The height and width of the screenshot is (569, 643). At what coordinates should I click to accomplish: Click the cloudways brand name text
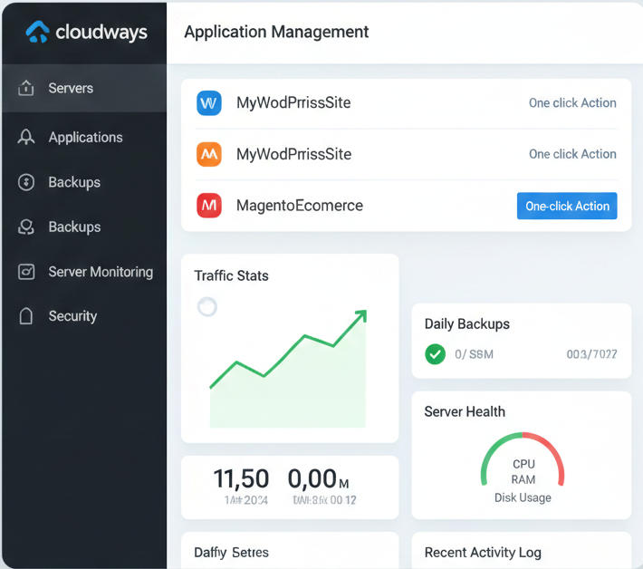coord(101,33)
